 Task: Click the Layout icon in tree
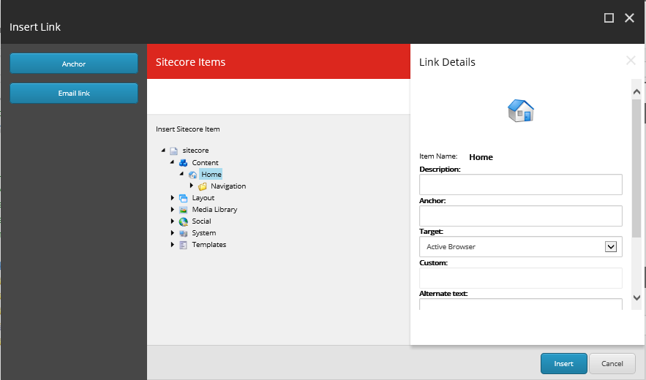tap(184, 199)
